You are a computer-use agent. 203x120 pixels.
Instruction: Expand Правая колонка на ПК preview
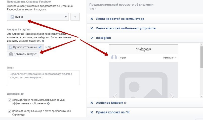pyautogui.click(x=145, y=112)
